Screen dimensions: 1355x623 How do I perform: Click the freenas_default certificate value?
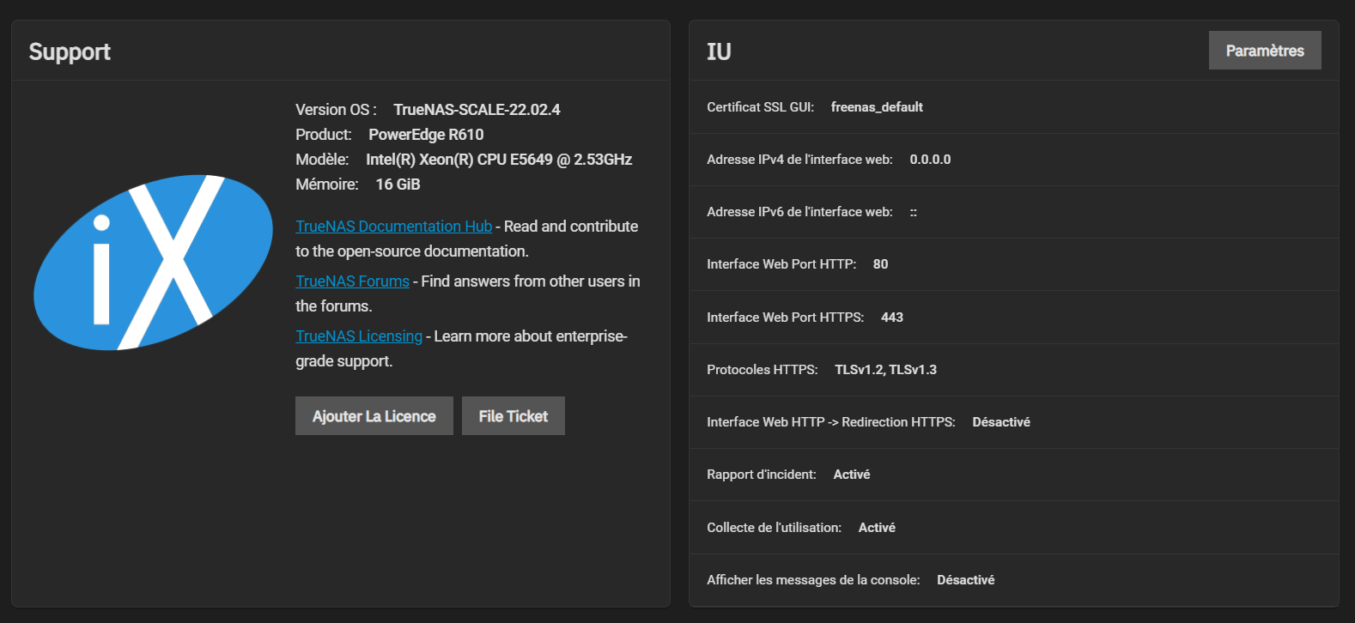coord(877,107)
